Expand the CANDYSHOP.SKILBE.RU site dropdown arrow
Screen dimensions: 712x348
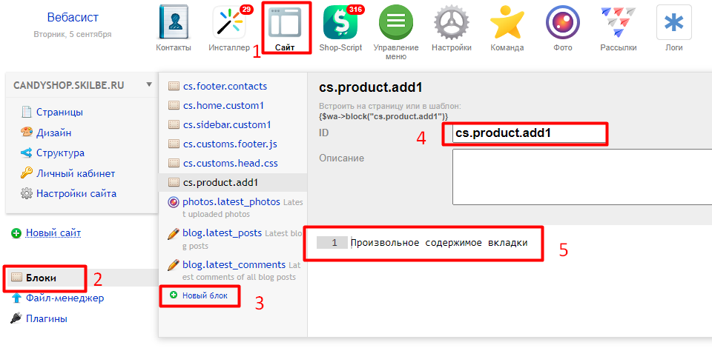pos(149,84)
